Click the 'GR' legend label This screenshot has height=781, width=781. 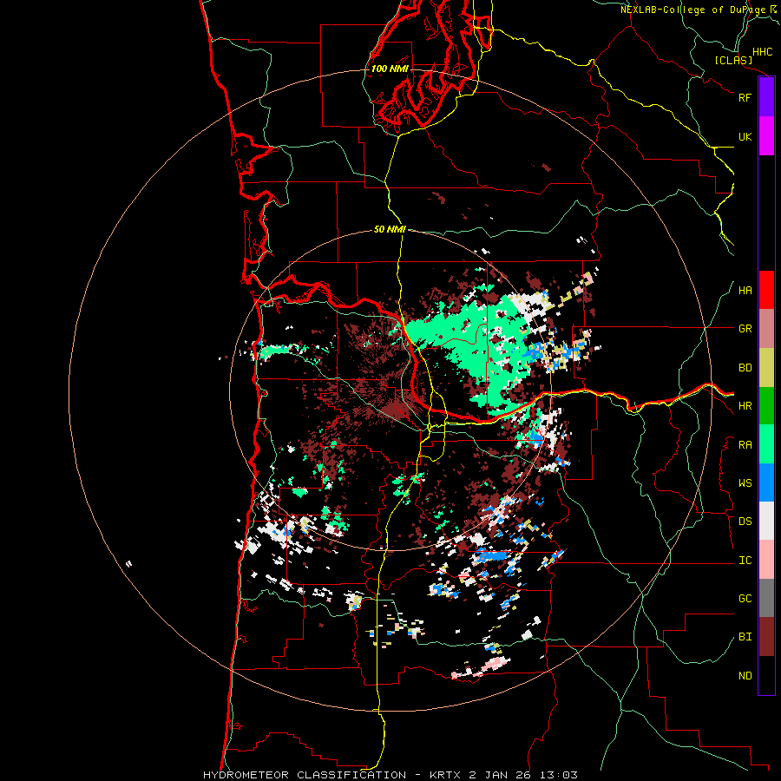tap(745, 329)
